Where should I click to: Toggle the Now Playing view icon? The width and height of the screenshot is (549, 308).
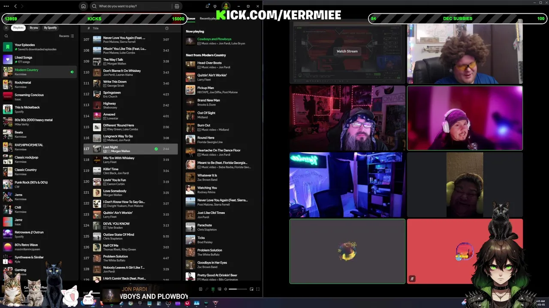coord(200,289)
